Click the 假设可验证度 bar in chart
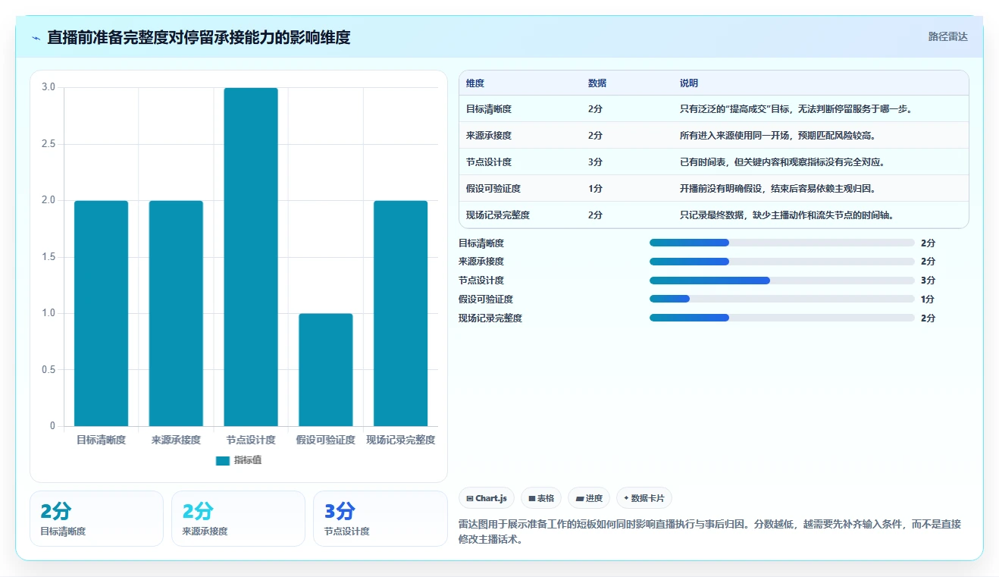The height and width of the screenshot is (577, 999). tap(326, 370)
